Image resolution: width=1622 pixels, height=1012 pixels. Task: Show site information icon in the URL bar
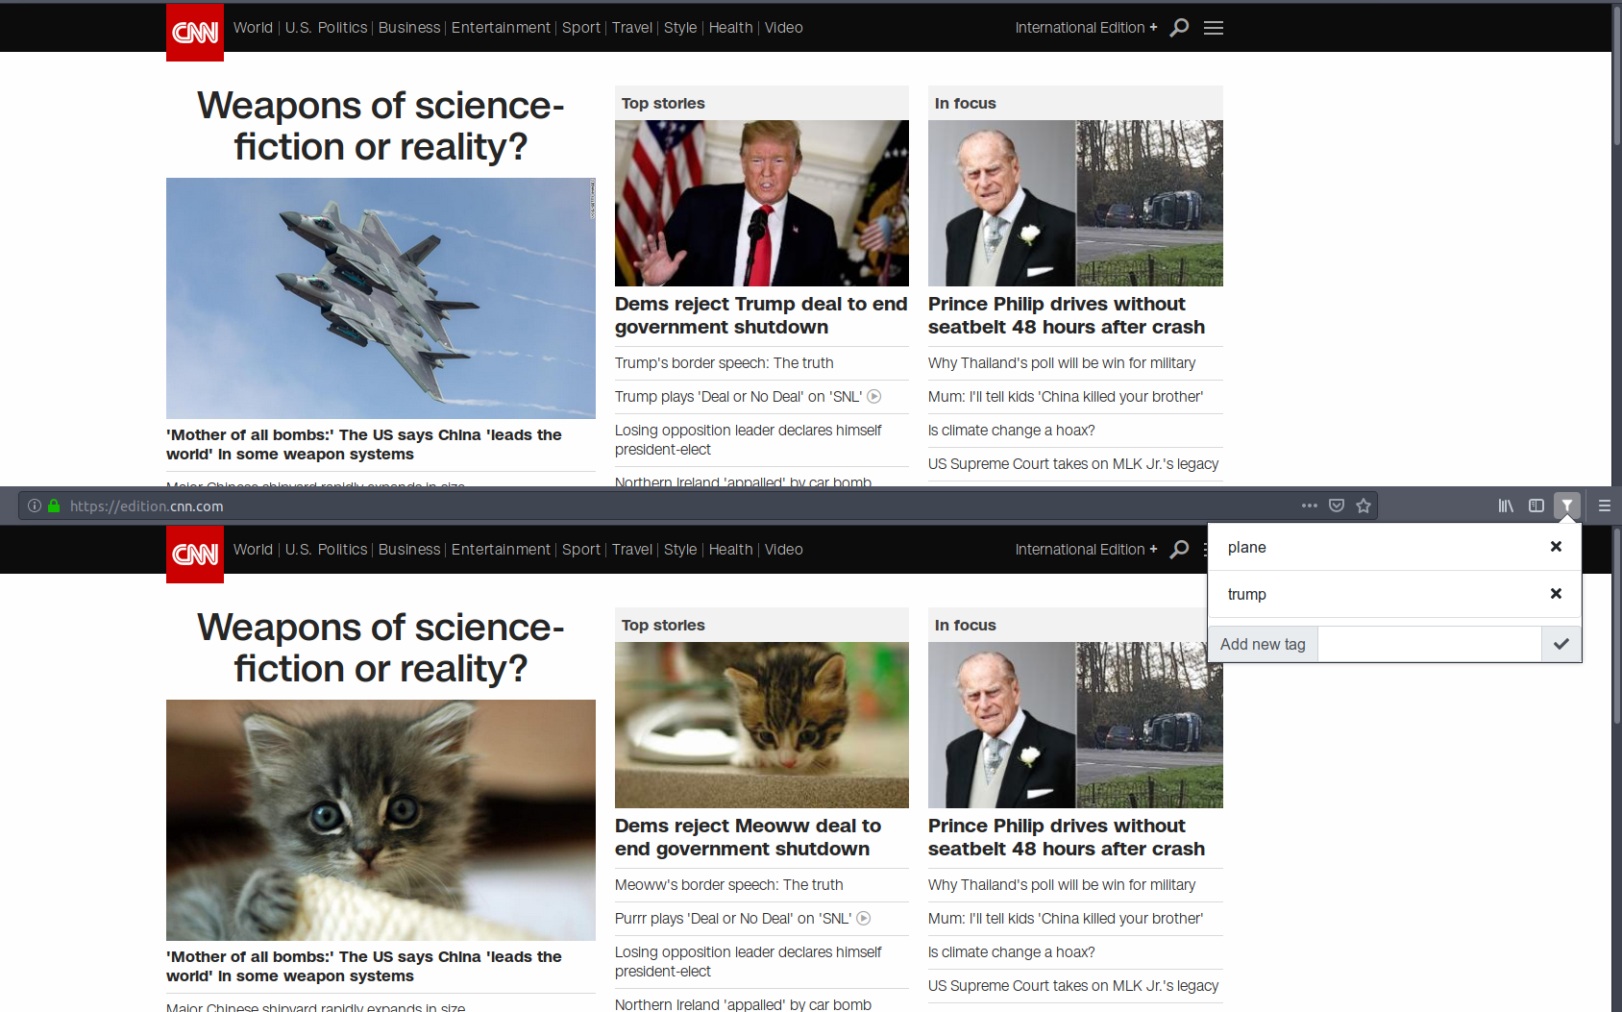tap(35, 506)
